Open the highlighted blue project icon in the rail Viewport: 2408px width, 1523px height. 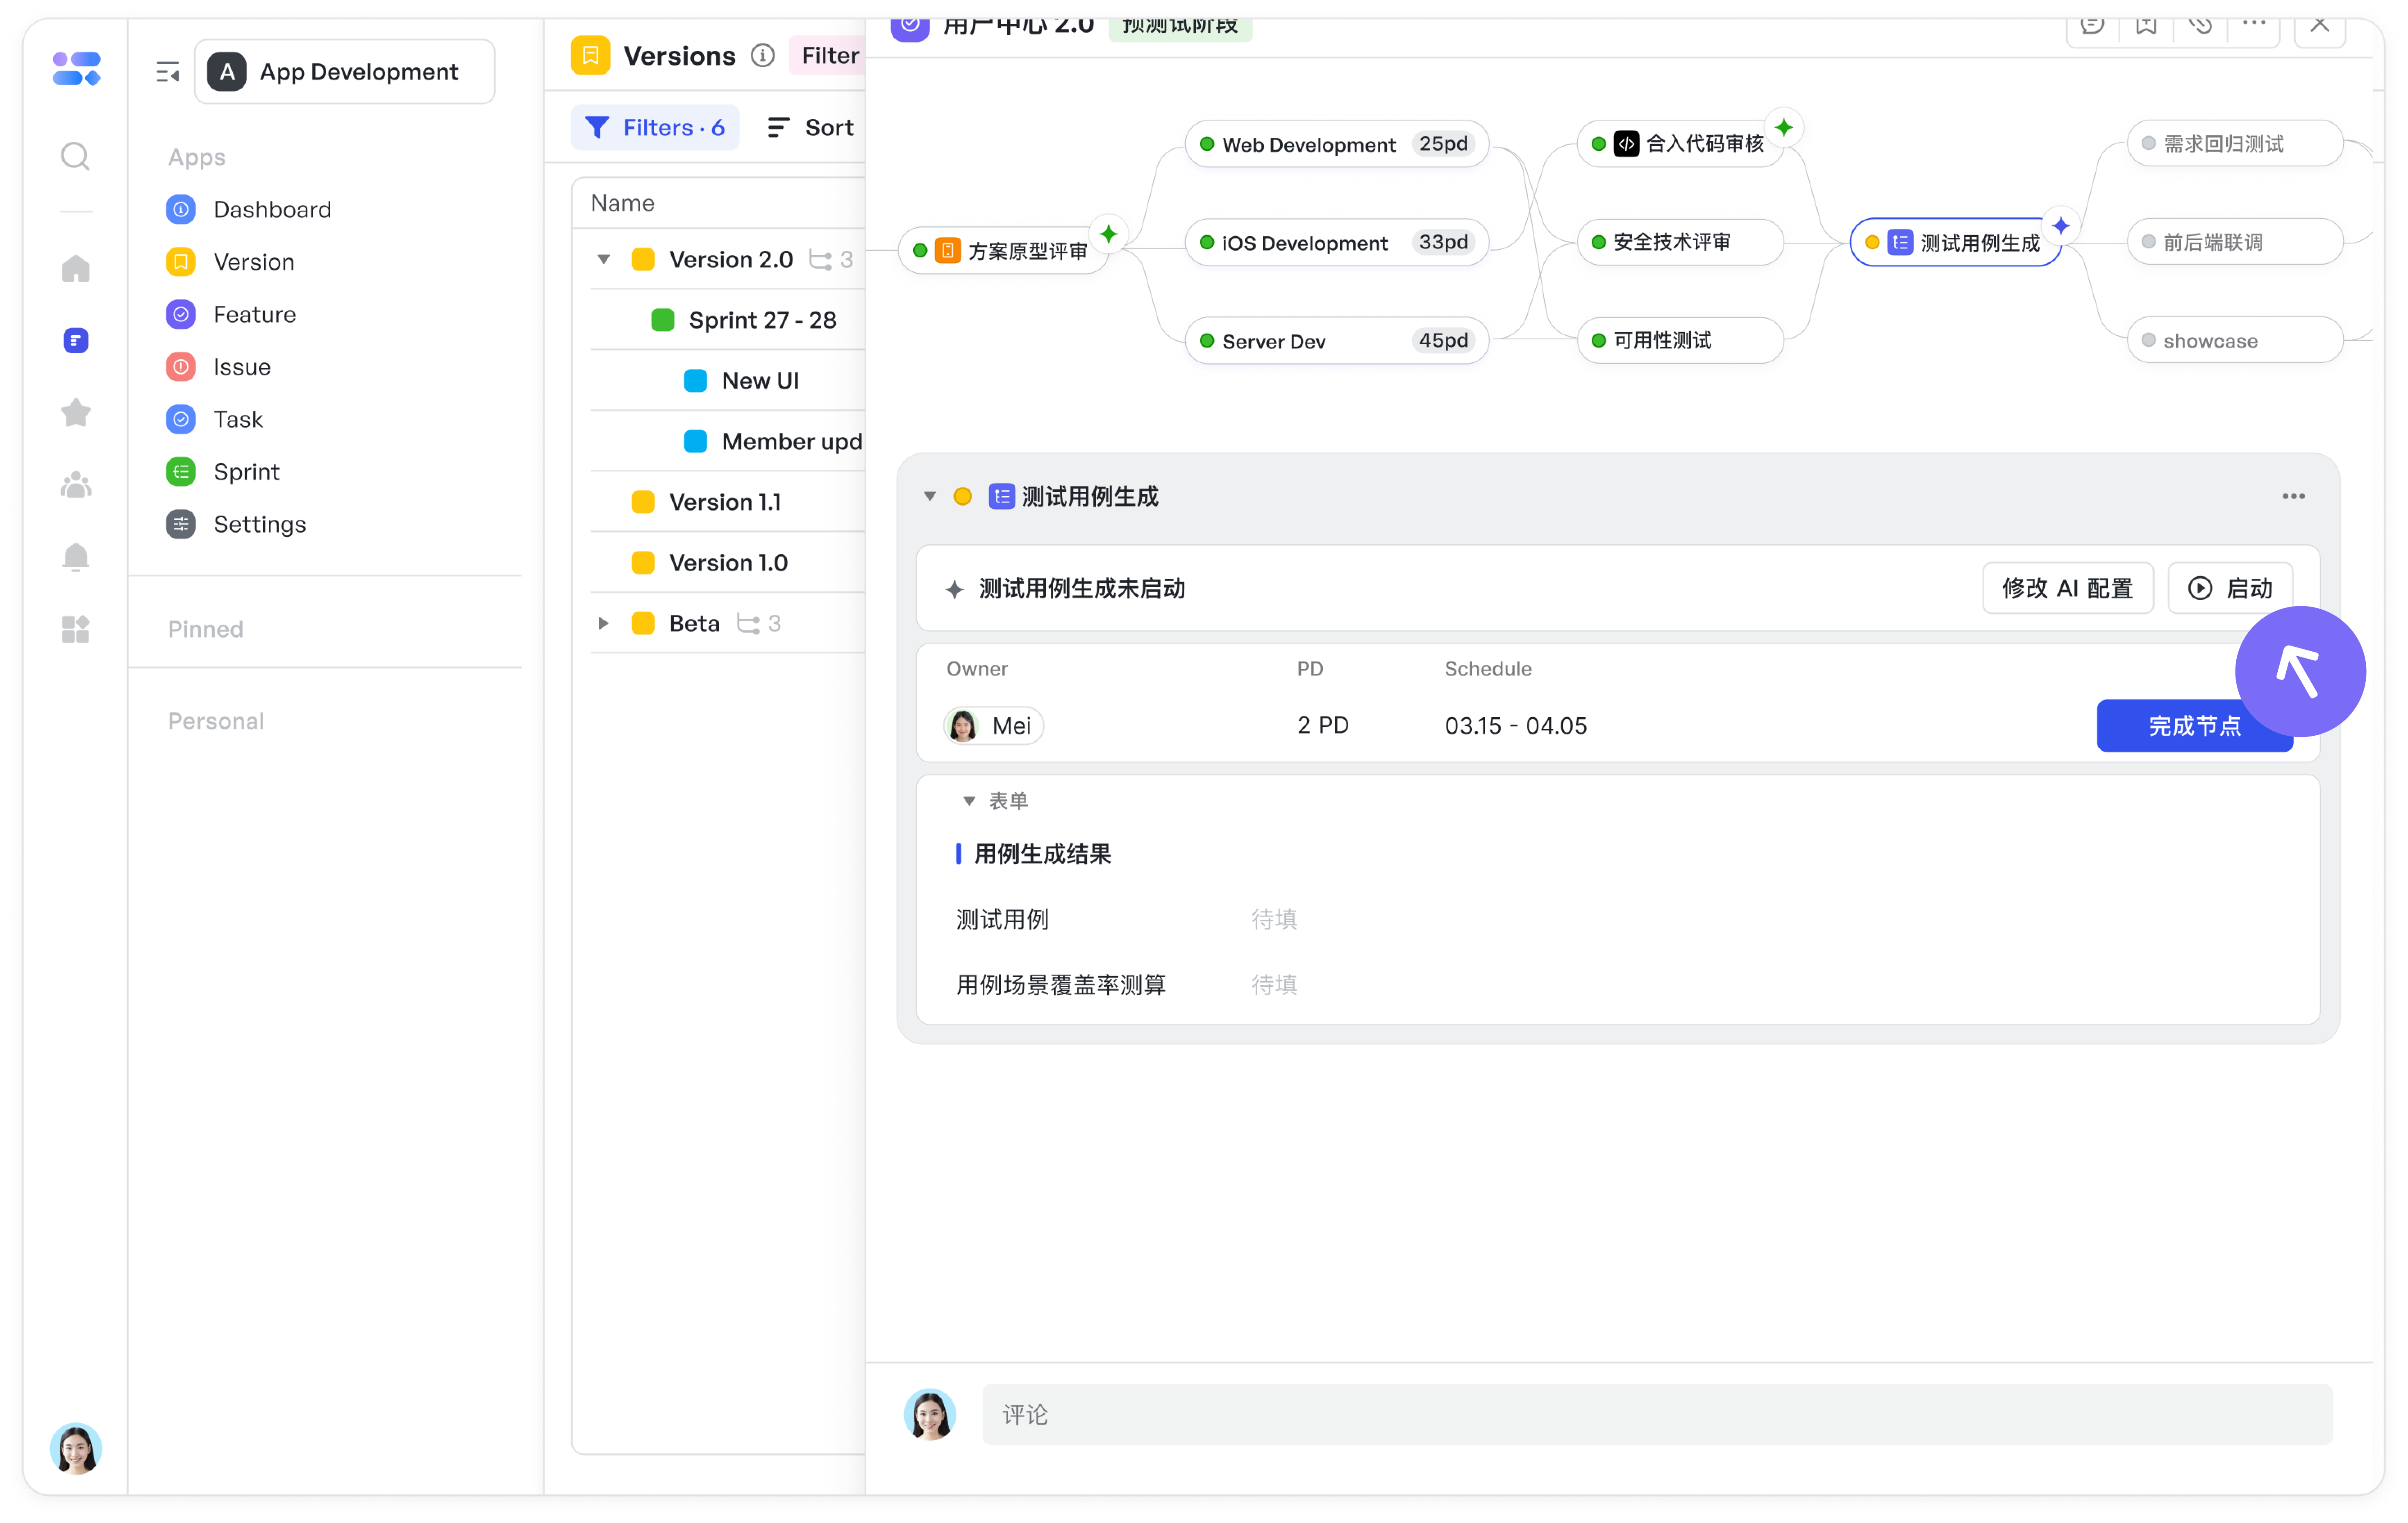pos(76,340)
